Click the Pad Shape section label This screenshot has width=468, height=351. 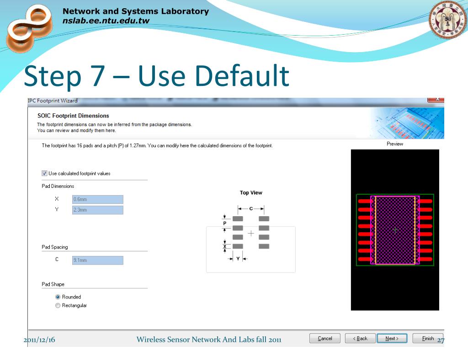coord(53,284)
